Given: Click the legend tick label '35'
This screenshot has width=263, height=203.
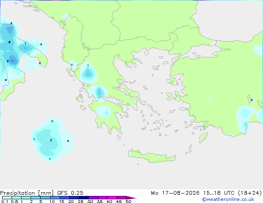Looking at the screenshot, I should [100, 201].
